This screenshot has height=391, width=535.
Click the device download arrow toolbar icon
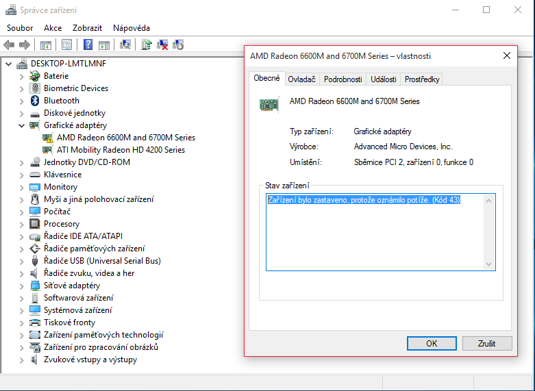pyautogui.click(x=178, y=45)
